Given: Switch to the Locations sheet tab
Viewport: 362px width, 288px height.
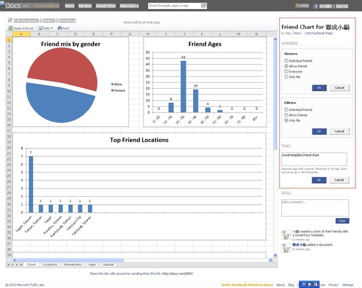Looking at the screenshot, I should click(50, 264).
